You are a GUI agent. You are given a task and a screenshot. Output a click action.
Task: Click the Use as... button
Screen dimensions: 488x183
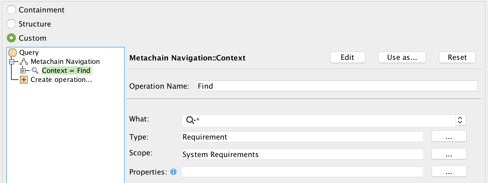402,57
